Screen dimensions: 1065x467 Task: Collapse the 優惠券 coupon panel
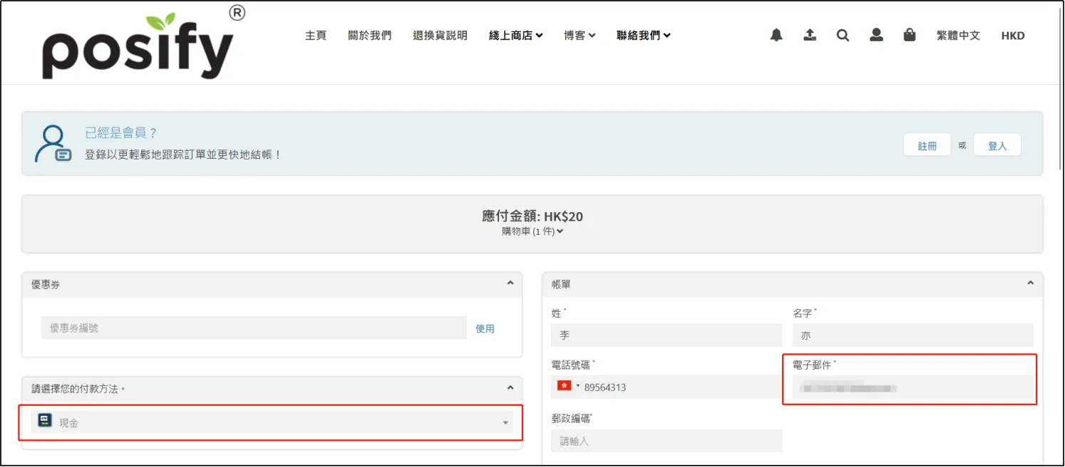[x=510, y=283]
